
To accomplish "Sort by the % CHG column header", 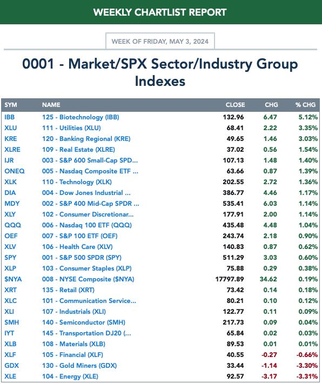I will (x=305, y=105).
